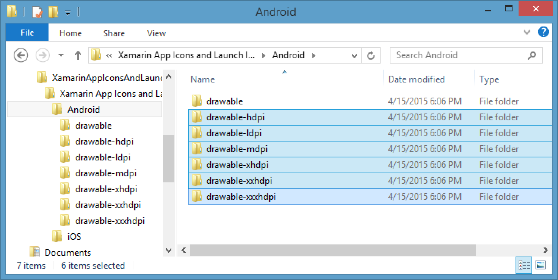Click Properties icon in Quick Access Toolbar
Screen dimensions: 558x280
[x=38, y=12]
